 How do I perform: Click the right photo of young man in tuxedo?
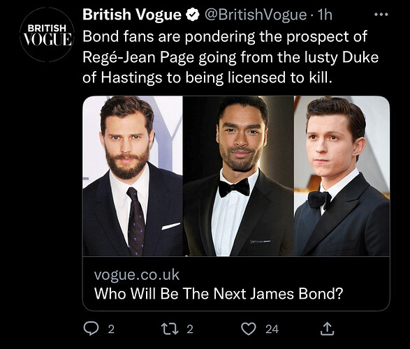click(342, 176)
